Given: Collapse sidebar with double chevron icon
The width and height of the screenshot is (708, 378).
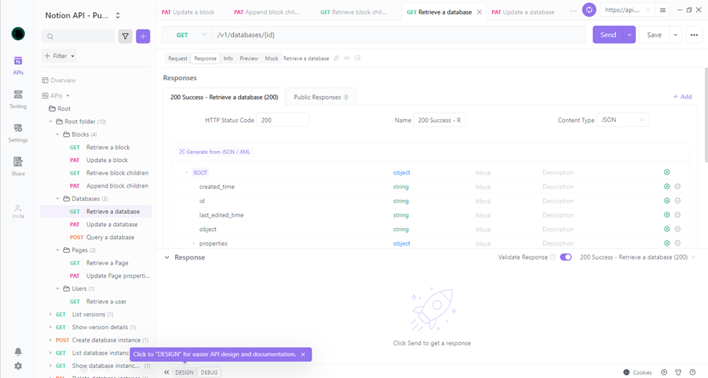Looking at the screenshot, I should coord(166,372).
